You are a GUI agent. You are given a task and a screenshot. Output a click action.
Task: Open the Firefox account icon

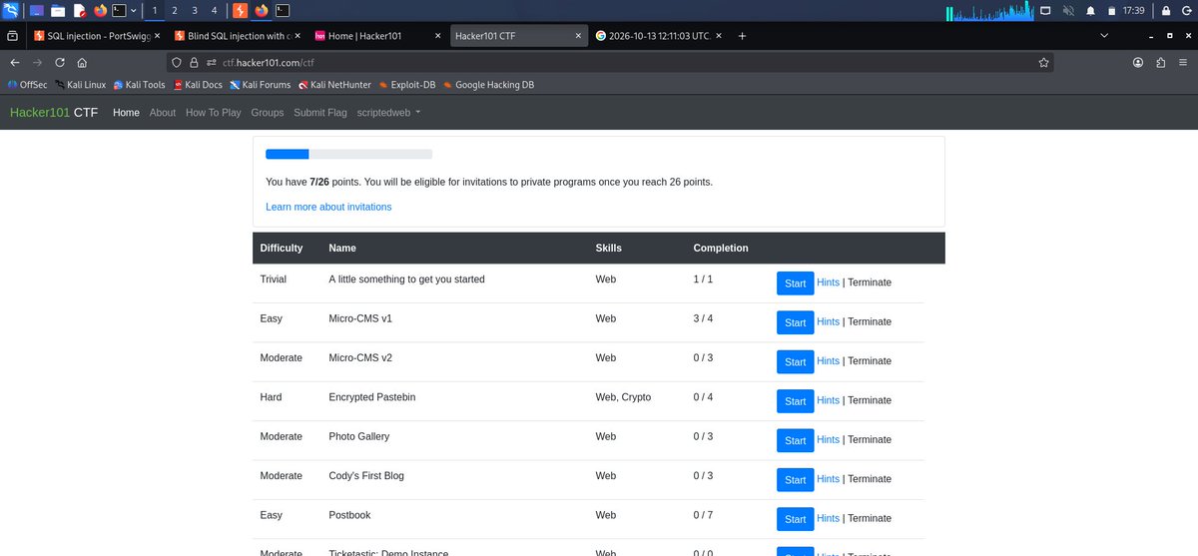(1138, 62)
